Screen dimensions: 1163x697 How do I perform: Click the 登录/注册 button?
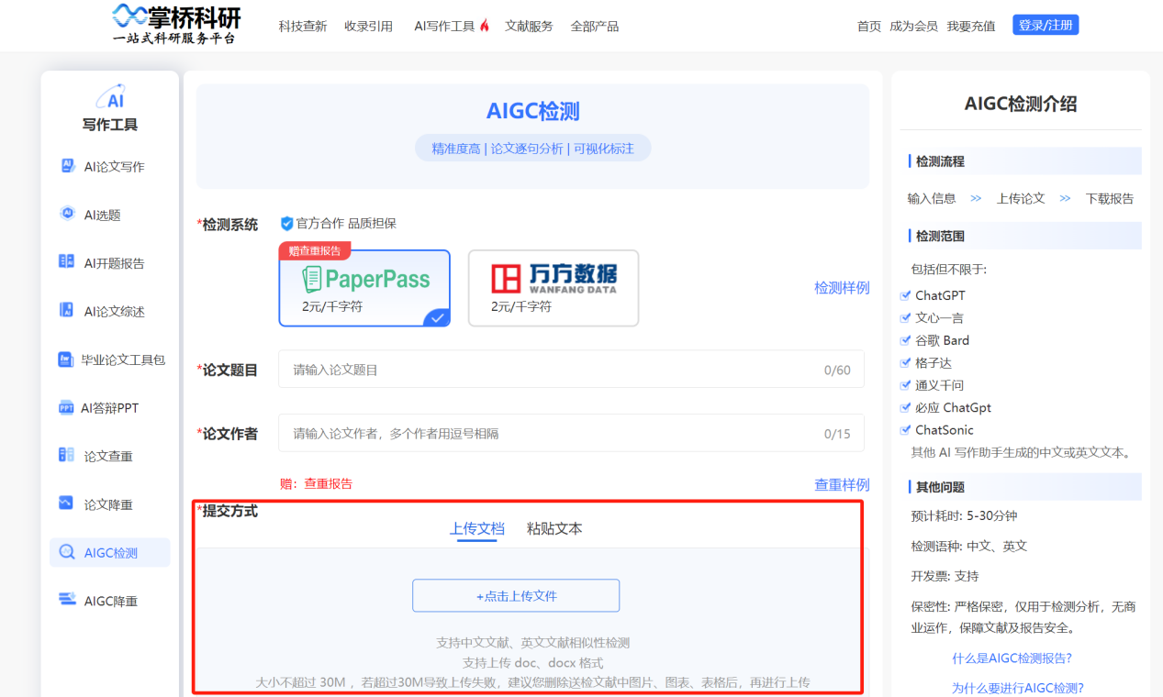(x=1046, y=25)
